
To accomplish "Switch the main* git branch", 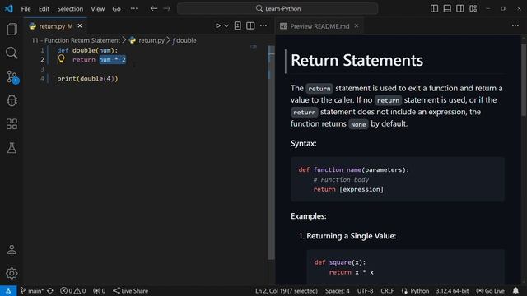I will (x=31, y=290).
